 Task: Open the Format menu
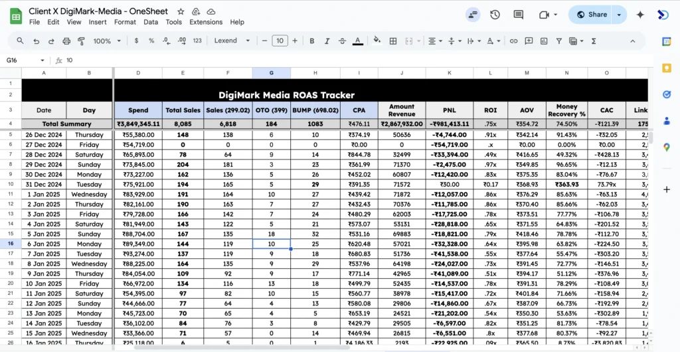[125, 22]
